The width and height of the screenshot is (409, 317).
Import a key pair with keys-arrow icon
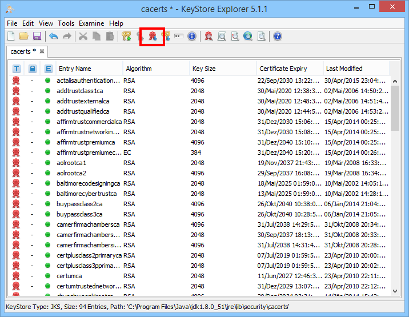(x=166, y=36)
